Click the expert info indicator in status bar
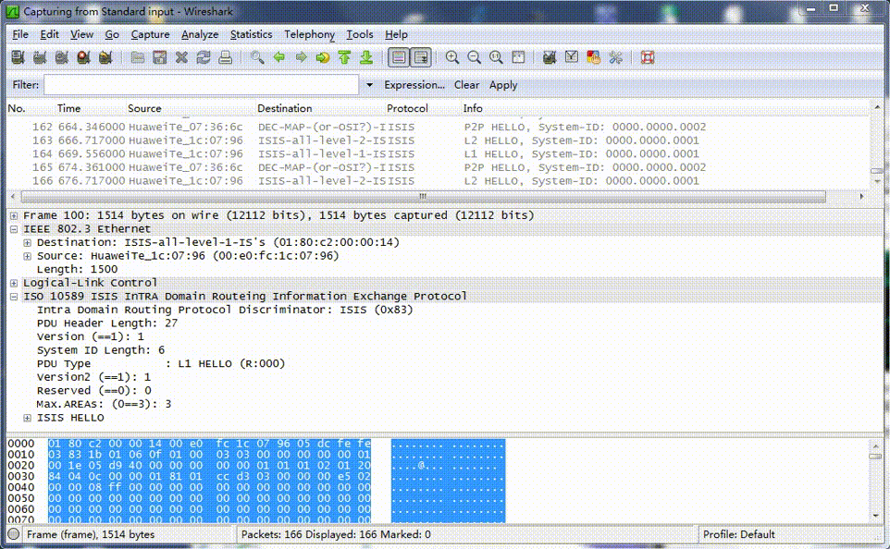Viewport: 890px width, 549px height. click(x=14, y=534)
